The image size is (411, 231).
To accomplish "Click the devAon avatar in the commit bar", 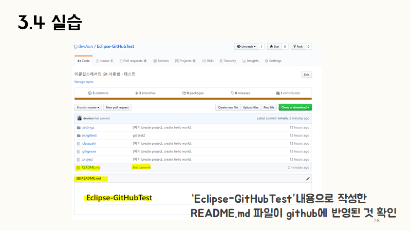I will [x=80, y=118].
